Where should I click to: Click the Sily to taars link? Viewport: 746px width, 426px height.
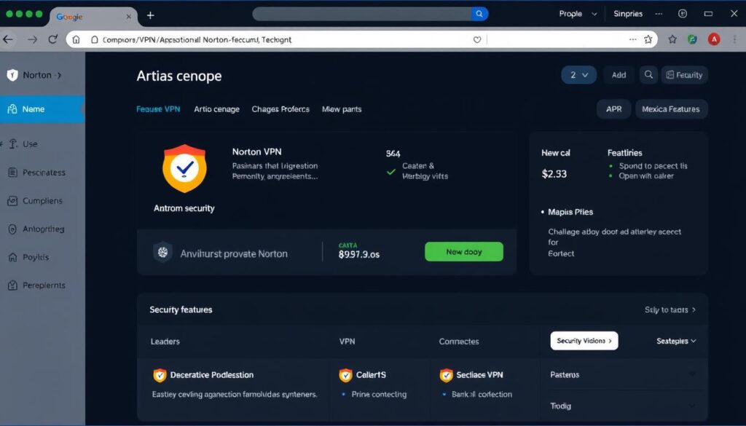670,309
